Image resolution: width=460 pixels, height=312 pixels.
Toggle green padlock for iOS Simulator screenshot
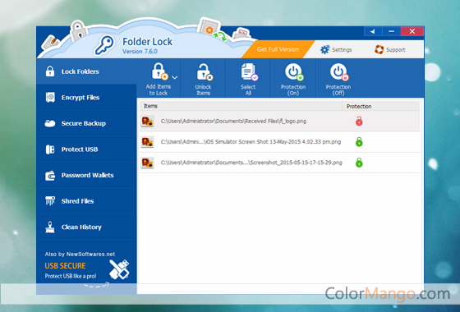tap(359, 141)
